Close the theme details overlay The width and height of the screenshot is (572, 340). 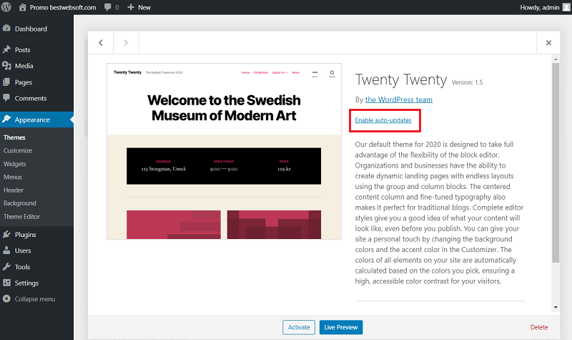click(x=548, y=43)
